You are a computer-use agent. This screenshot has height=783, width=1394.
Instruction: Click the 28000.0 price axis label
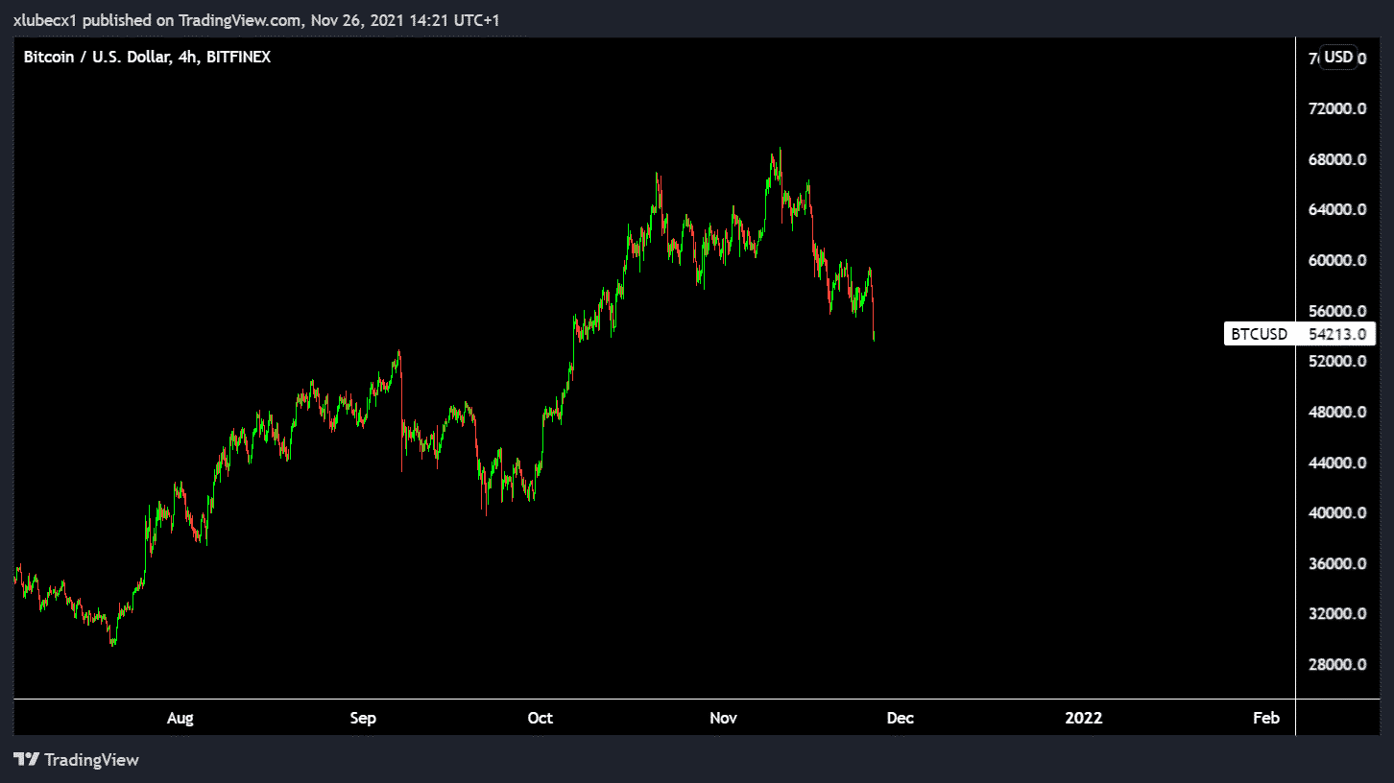[x=1337, y=664]
